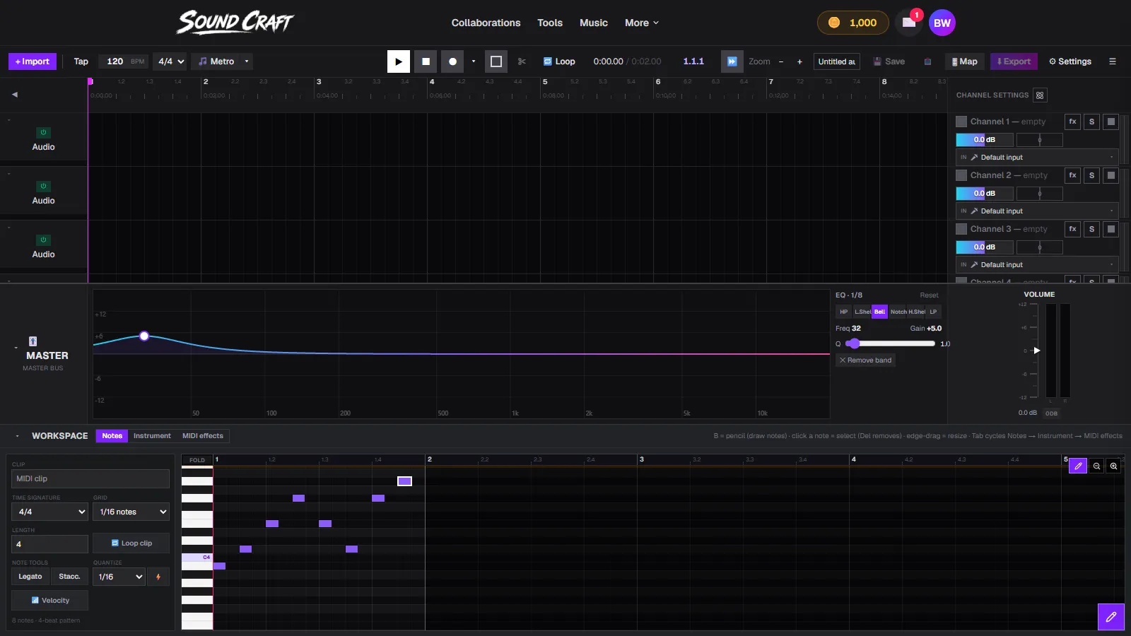The height and width of the screenshot is (636, 1131).
Task: Open the notifications inbox icon
Action: click(909, 23)
